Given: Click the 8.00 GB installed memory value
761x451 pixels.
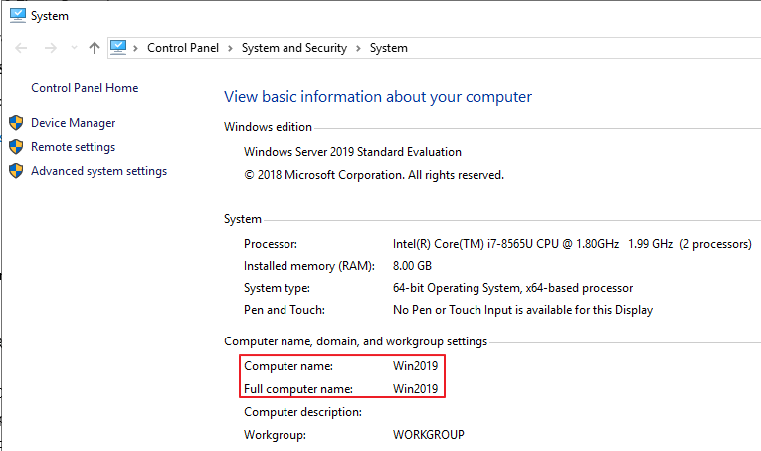Looking at the screenshot, I should [x=412, y=266].
